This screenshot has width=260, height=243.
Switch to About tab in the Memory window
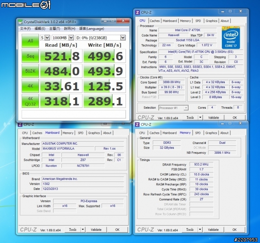click(224, 133)
